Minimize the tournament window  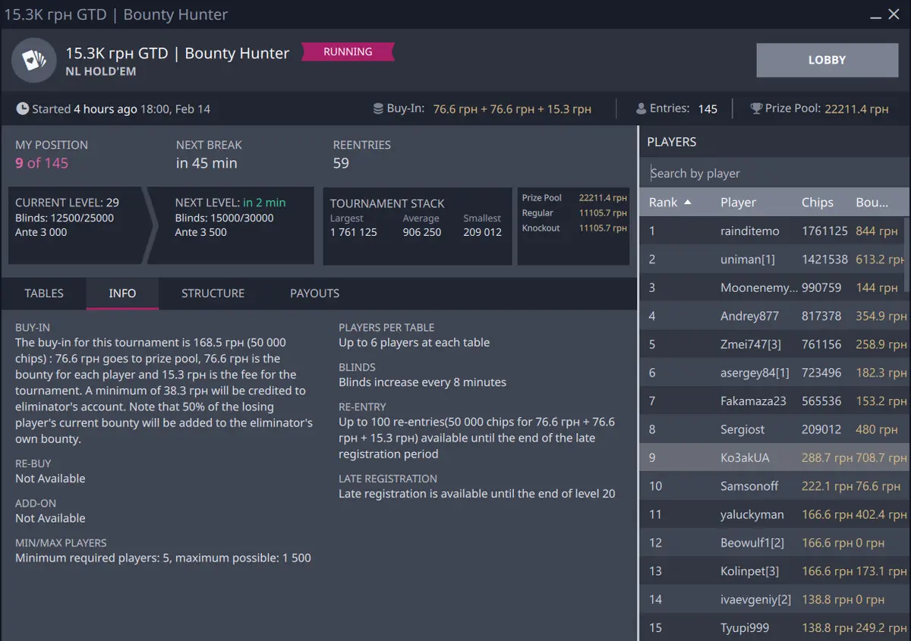click(x=876, y=14)
